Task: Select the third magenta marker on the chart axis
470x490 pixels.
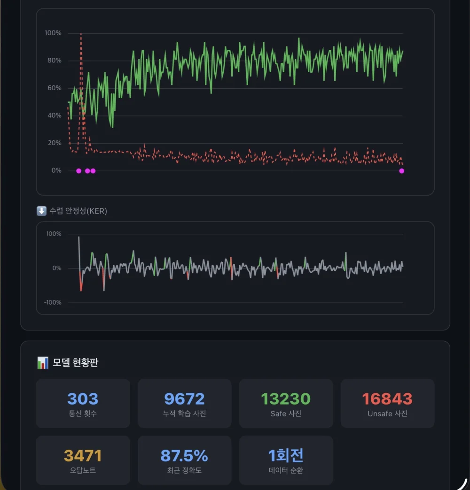Action: 93,171
